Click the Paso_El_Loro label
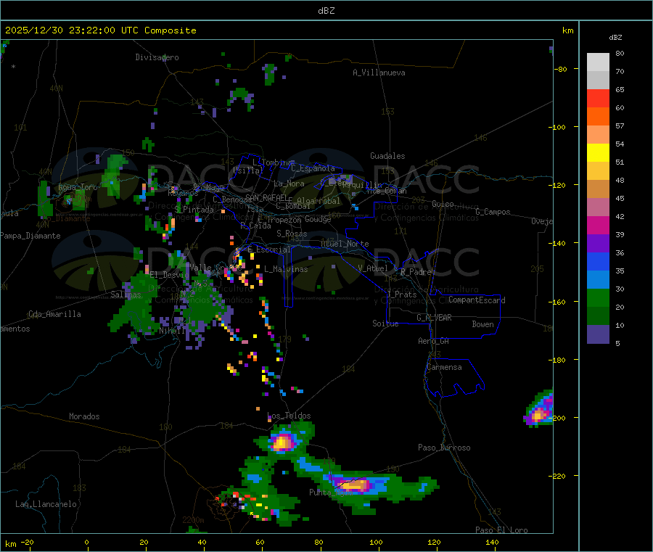 (502, 530)
